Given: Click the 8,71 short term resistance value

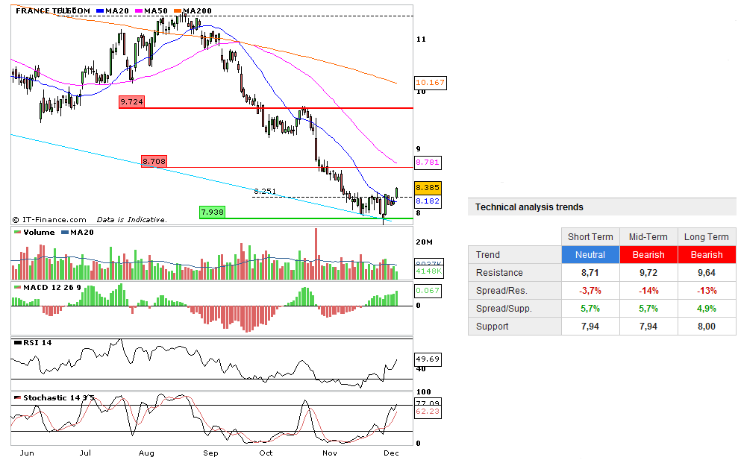Looking at the screenshot, I should point(590,273).
